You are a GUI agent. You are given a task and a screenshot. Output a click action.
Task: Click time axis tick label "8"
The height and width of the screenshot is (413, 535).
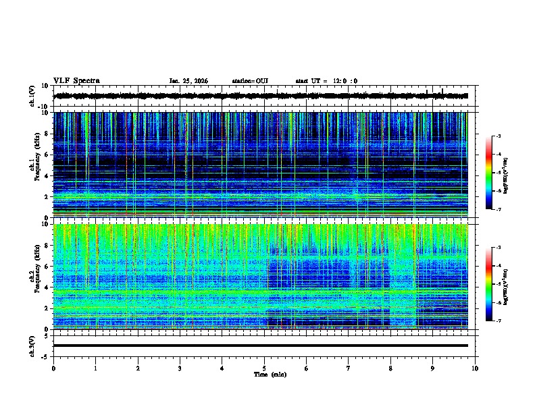(390, 368)
